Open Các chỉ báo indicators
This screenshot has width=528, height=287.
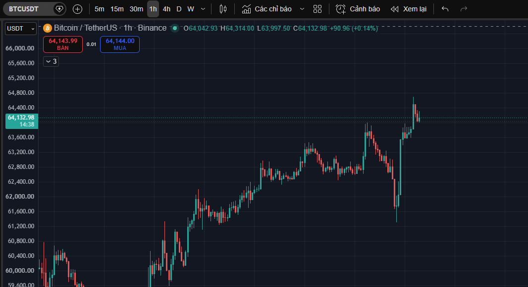[x=267, y=9]
